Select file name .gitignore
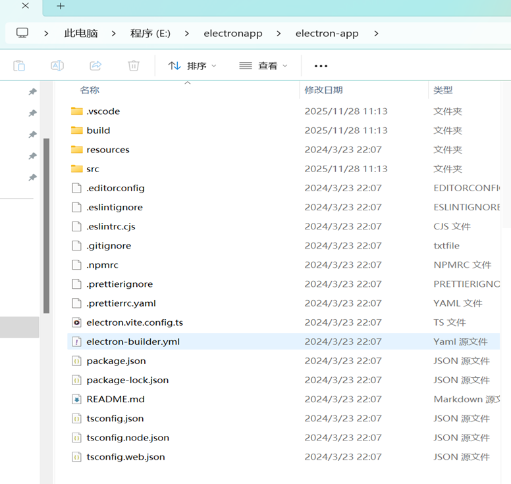This screenshot has width=511, height=484. (x=109, y=246)
